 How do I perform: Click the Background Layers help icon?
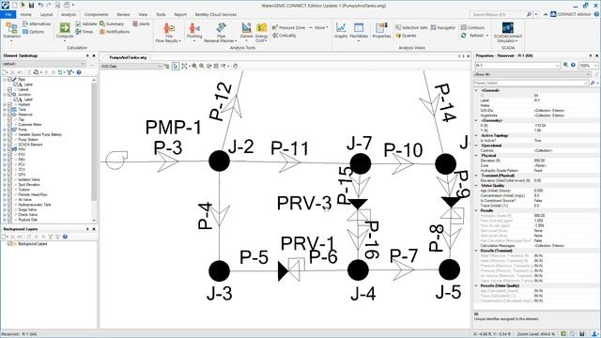[x=65, y=237]
